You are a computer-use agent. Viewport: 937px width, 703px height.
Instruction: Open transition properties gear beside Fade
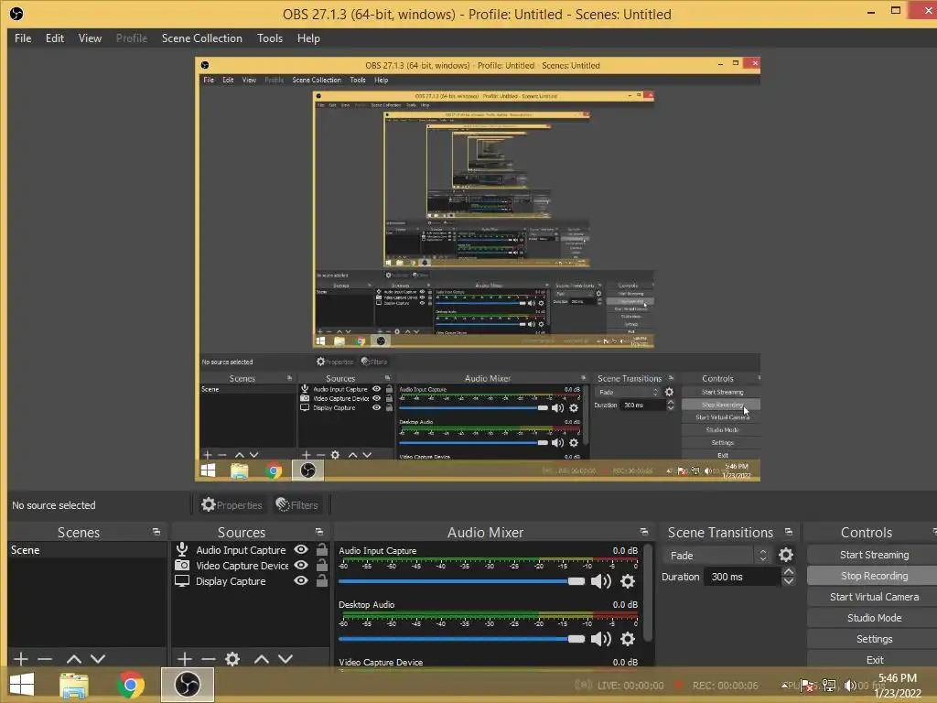point(786,555)
